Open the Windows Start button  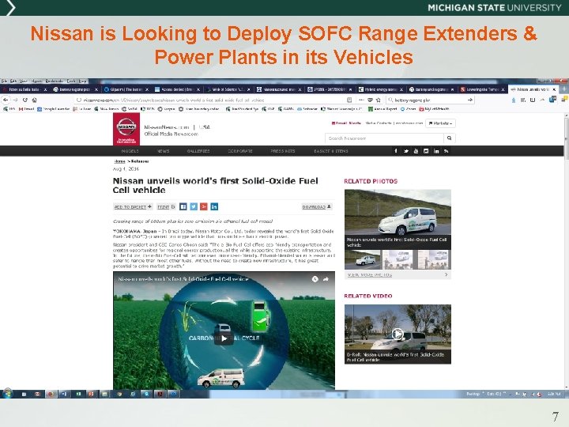(x=8, y=394)
